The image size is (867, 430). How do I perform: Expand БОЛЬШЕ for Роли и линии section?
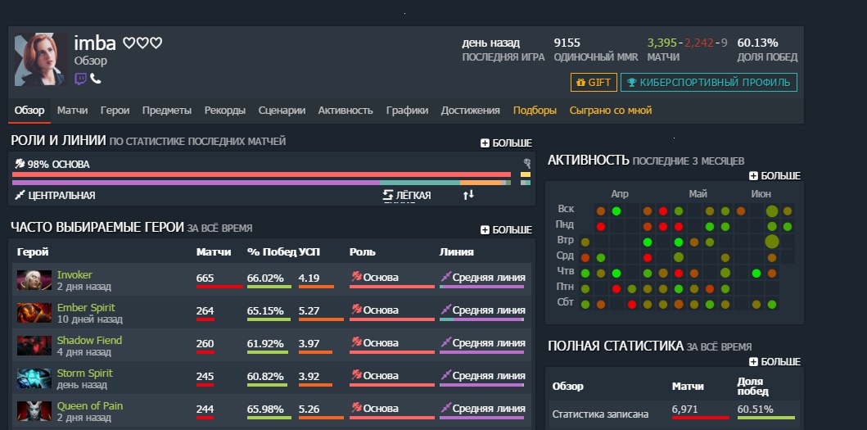point(506,143)
